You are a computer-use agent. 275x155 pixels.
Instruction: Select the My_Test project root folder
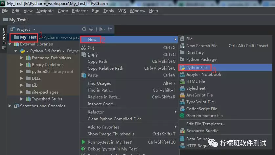(28, 37)
